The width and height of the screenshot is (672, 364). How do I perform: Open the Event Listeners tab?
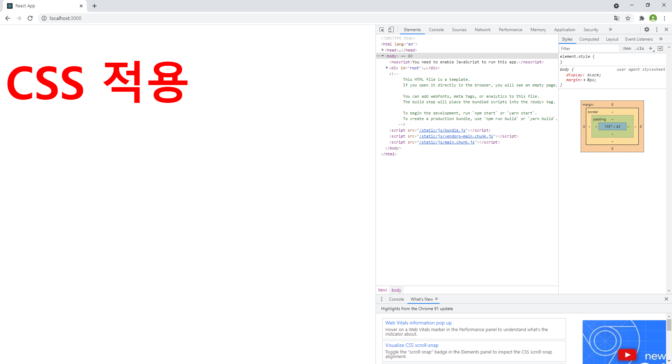639,39
